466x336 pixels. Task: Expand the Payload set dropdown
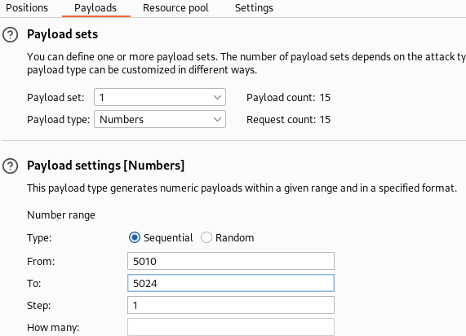pyautogui.click(x=160, y=97)
